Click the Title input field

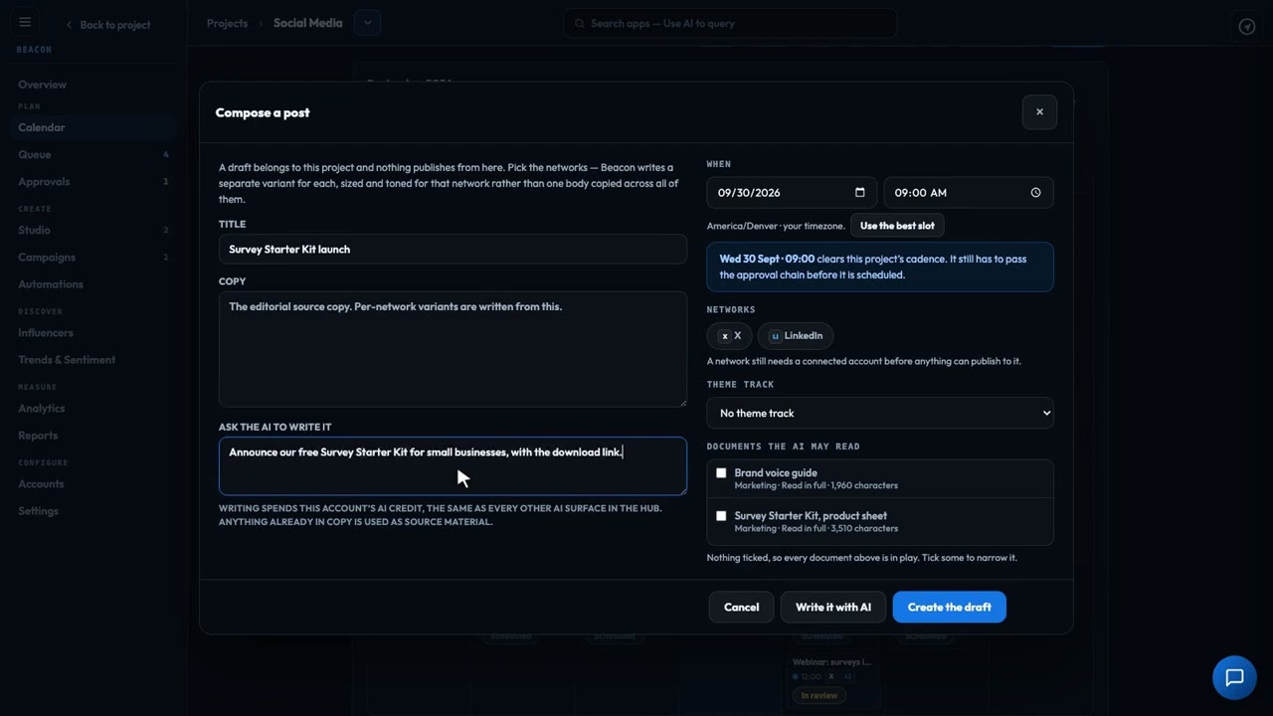tap(453, 250)
